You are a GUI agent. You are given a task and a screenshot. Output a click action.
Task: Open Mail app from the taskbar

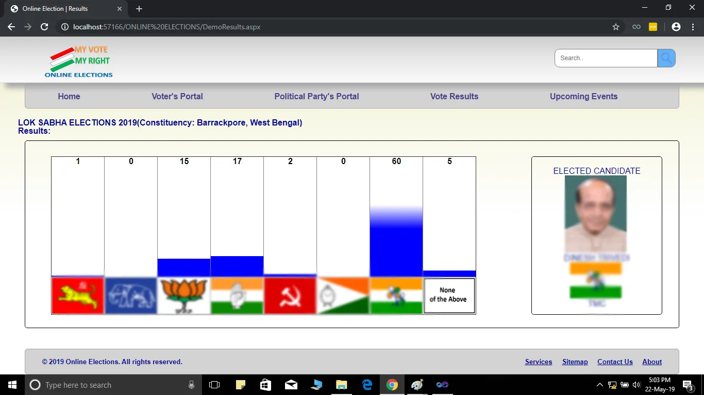tap(291, 385)
